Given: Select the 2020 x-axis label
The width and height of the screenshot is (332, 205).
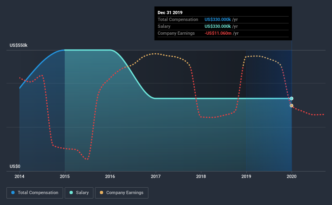Looking at the screenshot, I should [x=292, y=176].
